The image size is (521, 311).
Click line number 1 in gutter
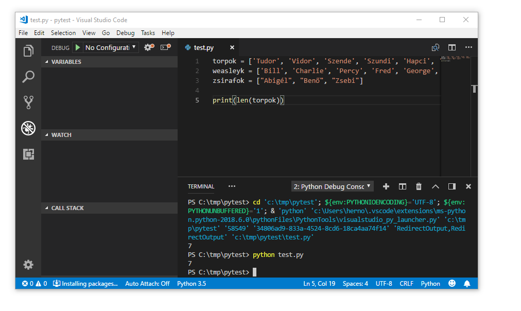point(197,61)
